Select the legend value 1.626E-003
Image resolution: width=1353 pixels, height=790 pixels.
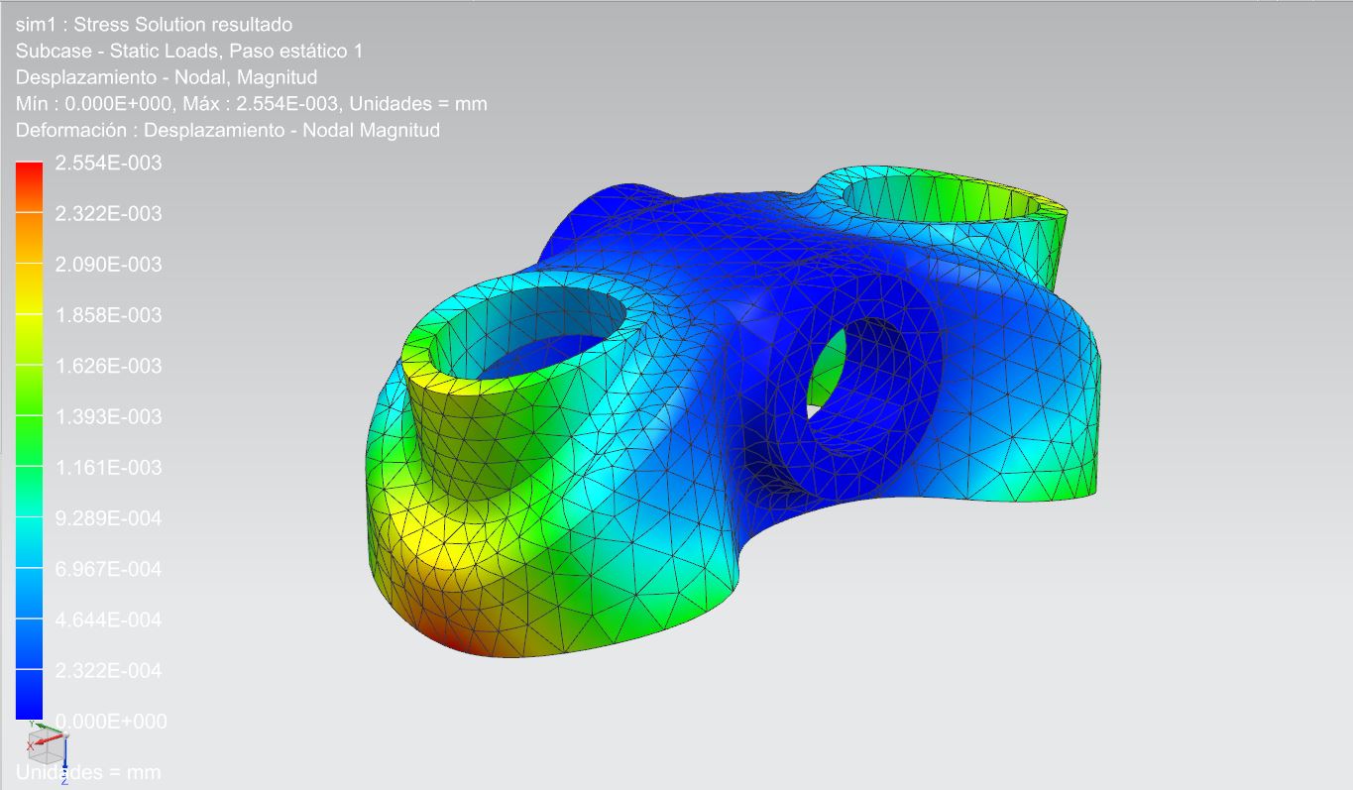(x=108, y=366)
